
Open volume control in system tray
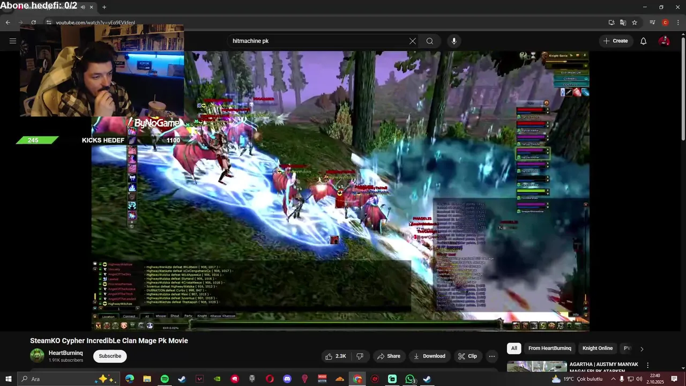(639, 379)
